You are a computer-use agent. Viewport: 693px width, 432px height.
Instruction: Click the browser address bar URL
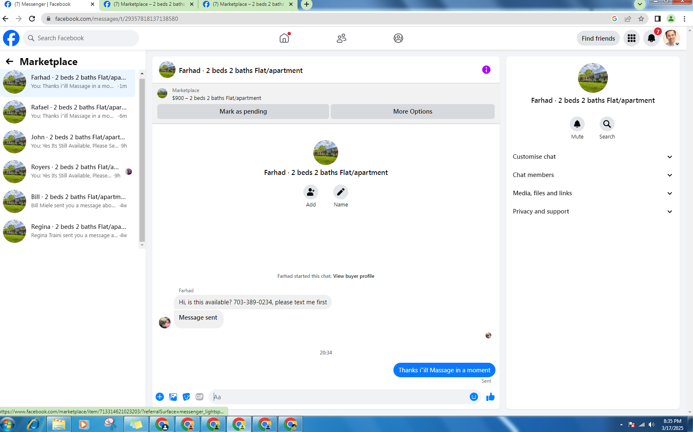click(117, 19)
